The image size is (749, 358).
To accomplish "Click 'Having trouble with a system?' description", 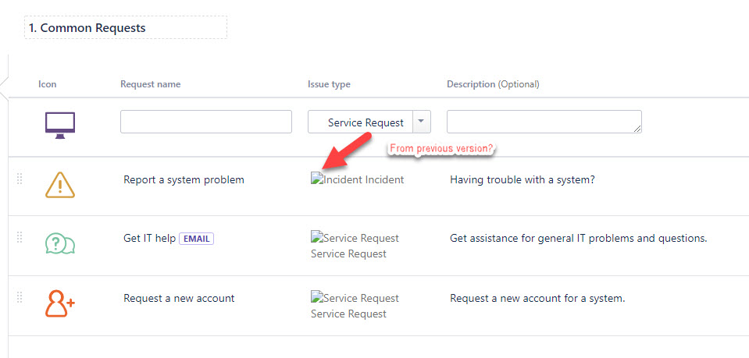I will point(522,179).
